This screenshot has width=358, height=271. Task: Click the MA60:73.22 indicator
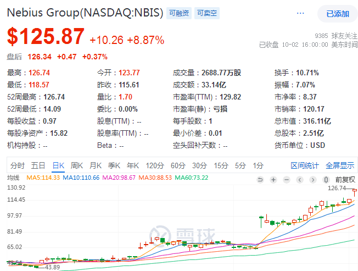[x=192, y=178]
